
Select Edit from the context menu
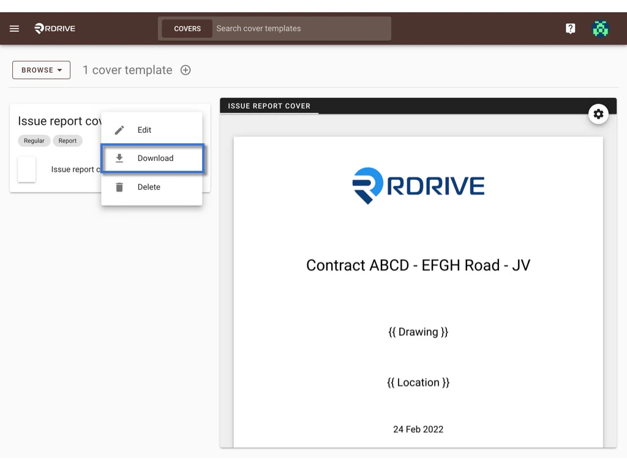tap(152, 130)
